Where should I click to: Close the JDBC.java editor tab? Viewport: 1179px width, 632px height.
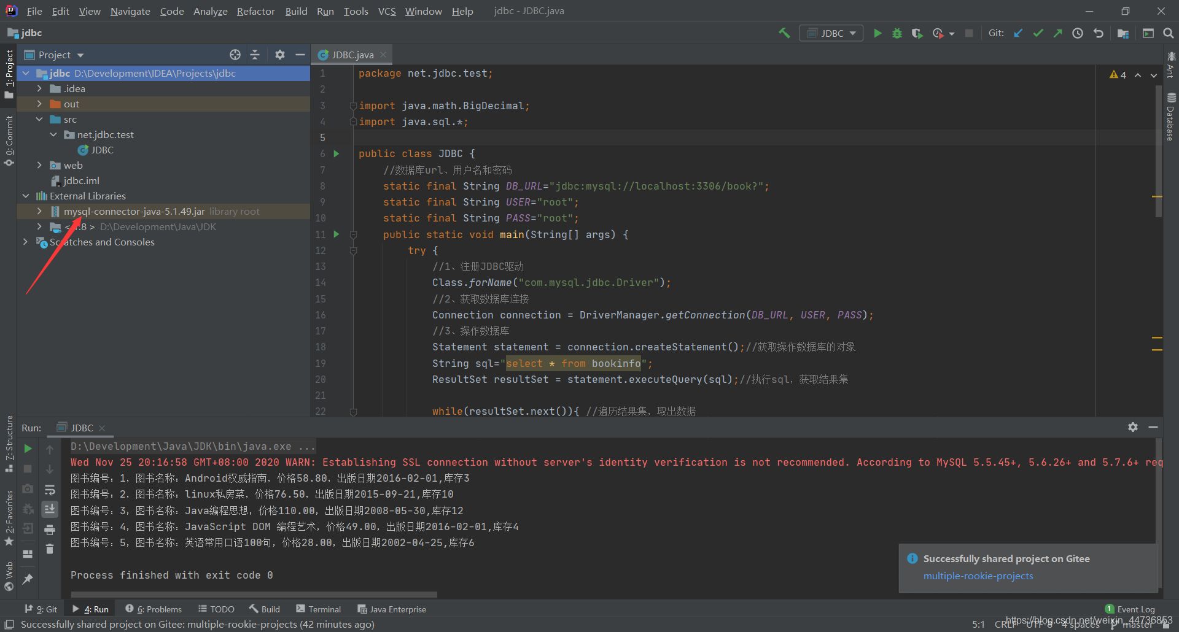[x=384, y=55]
